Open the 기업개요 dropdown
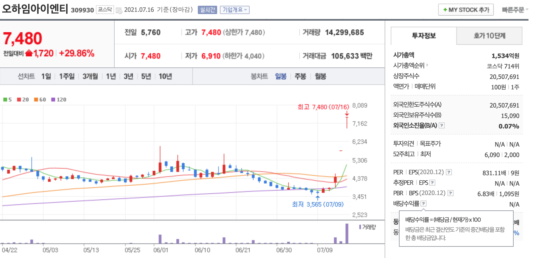 [x=234, y=10]
